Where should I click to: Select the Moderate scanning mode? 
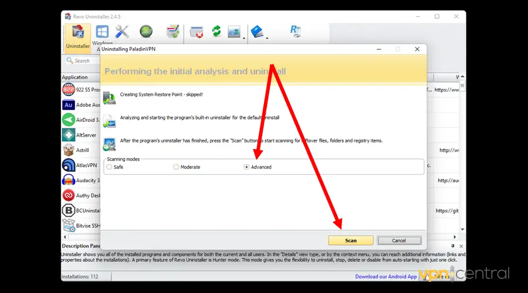[177, 167]
